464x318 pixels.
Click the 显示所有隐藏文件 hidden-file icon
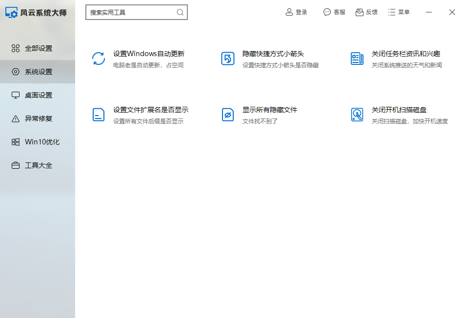click(227, 115)
